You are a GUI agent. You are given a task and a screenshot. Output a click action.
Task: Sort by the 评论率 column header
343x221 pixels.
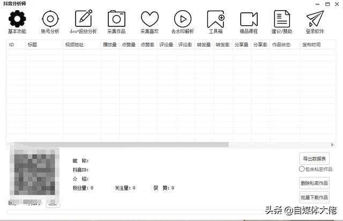[x=185, y=45]
